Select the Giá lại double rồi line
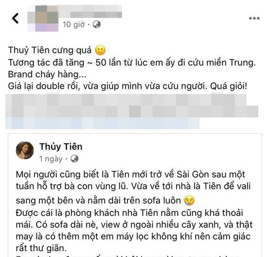 point(128,86)
